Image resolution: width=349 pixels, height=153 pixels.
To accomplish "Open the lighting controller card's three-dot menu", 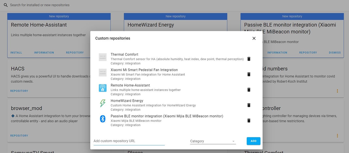I will pyautogui.click(x=337, y=136).
